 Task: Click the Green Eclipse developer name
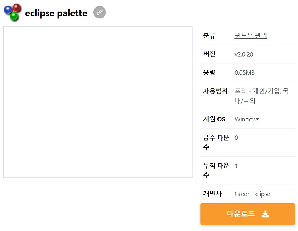[252, 194]
